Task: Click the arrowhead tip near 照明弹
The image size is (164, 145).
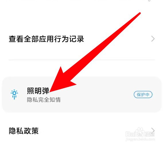Action: click(50, 92)
